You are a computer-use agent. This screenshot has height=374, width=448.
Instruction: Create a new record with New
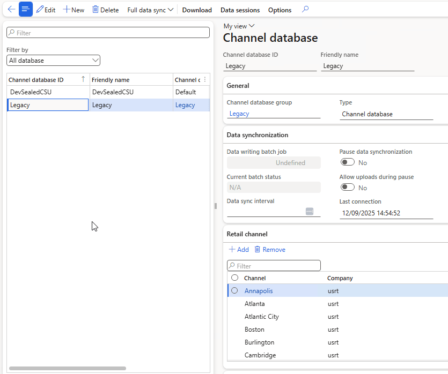[74, 10]
